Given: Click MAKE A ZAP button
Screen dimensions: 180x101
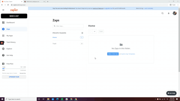Looking at the screenshot, I should 14,16.
